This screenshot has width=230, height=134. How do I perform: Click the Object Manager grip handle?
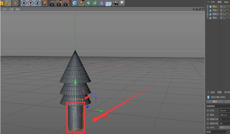click(208, 2)
